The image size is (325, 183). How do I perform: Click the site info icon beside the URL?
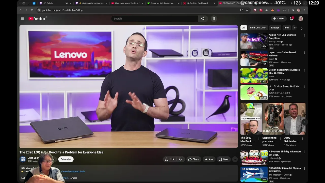pyautogui.click(x=39, y=10)
